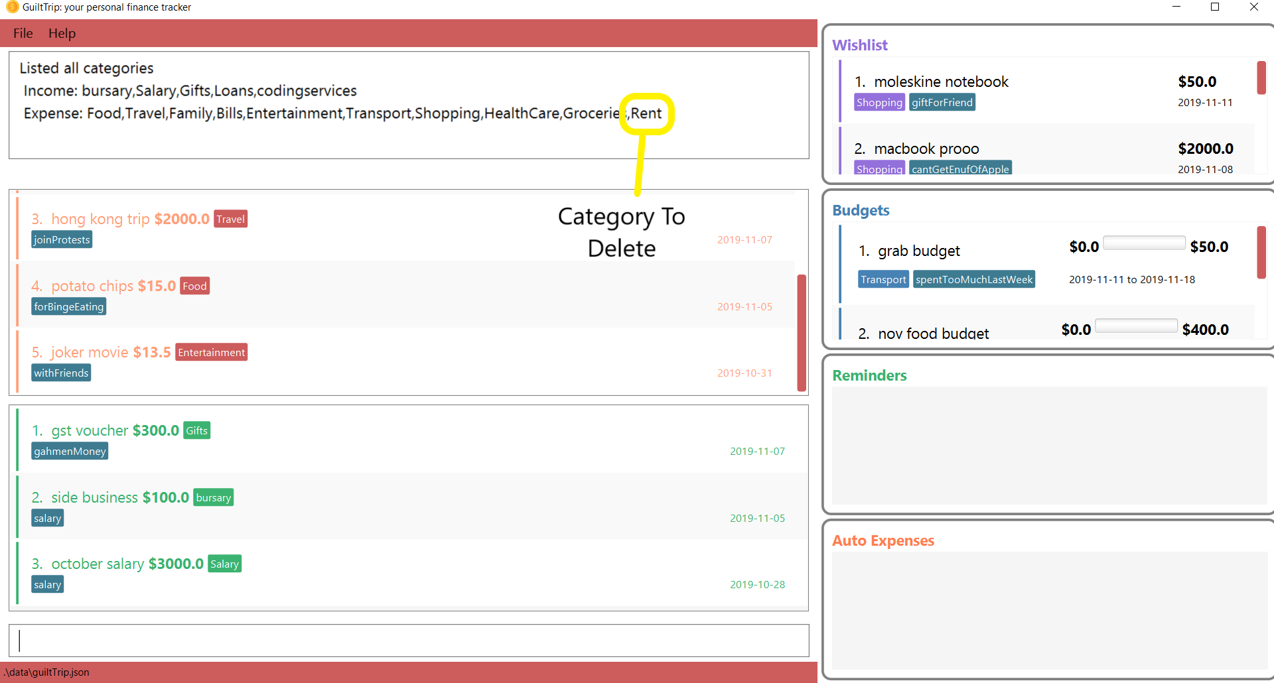Click the empty Auto Expenses list area
This screenshot has height=683, width=1274.
[x=1049, y=611]
